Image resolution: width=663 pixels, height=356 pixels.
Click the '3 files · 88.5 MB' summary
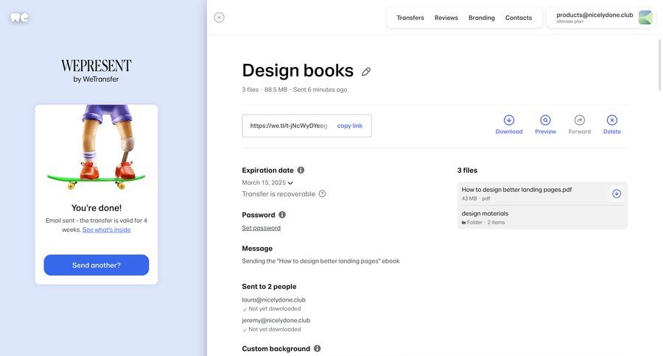click(x=264, y=90)
